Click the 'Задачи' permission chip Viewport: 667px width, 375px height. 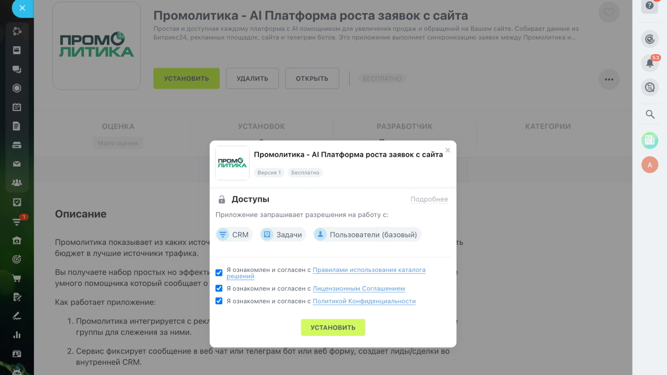(283, 234)
